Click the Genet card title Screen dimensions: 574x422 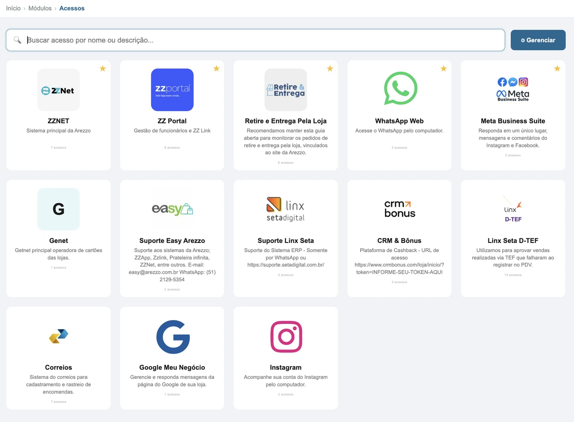(58, 241)
